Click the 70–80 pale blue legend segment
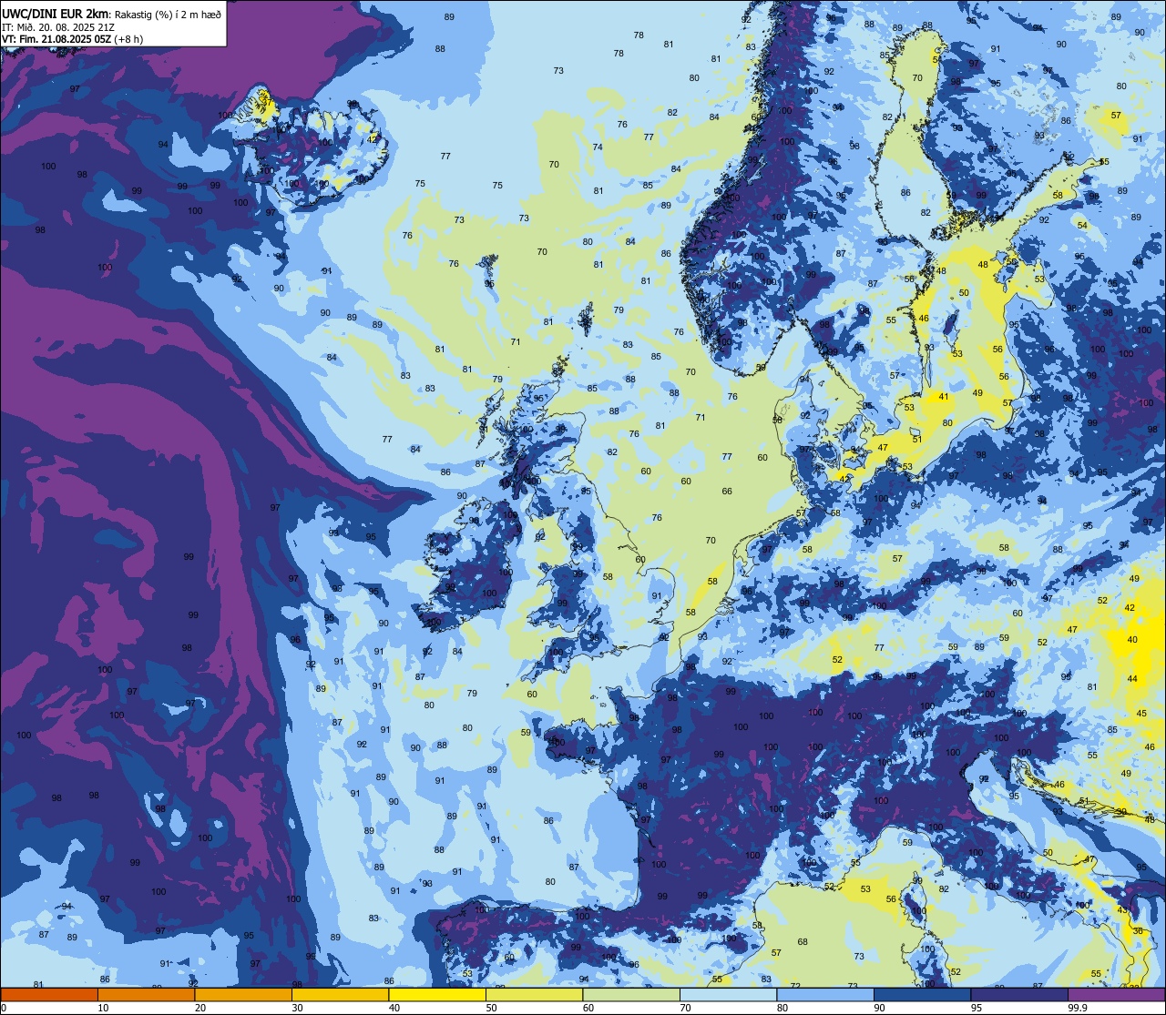 (728, 994)
